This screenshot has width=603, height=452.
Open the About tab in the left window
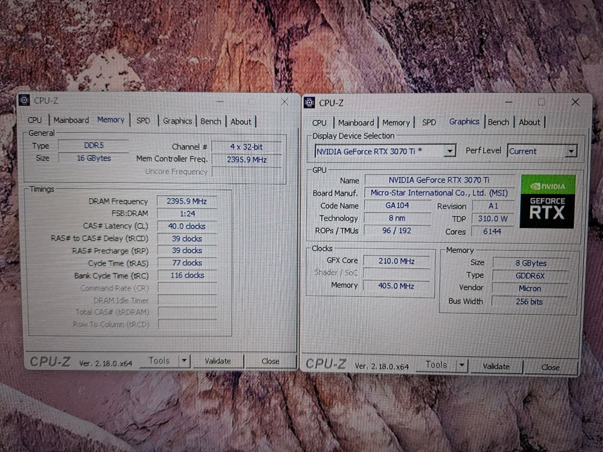(x=241, y=121)
